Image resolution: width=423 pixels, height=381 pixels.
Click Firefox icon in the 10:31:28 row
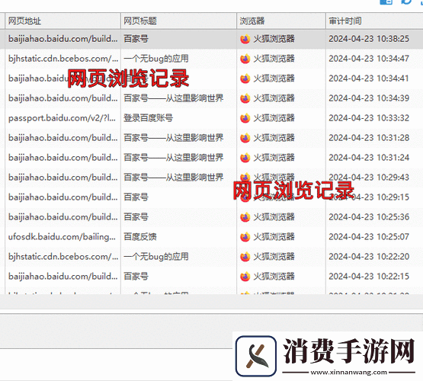point(245,138)
